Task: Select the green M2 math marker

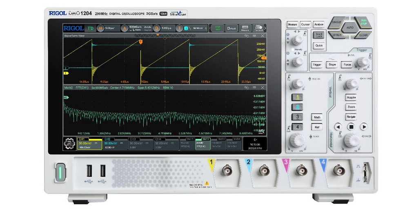Action: 66,98
